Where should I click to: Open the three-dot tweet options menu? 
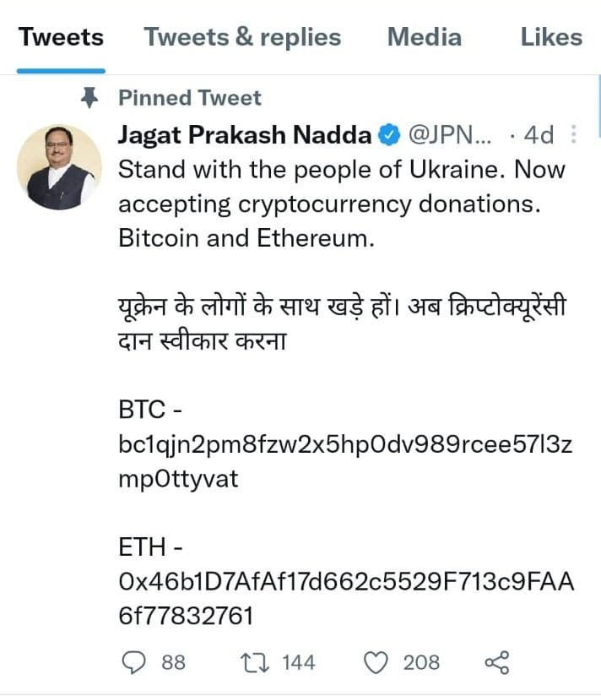click(x=573, y=134)
